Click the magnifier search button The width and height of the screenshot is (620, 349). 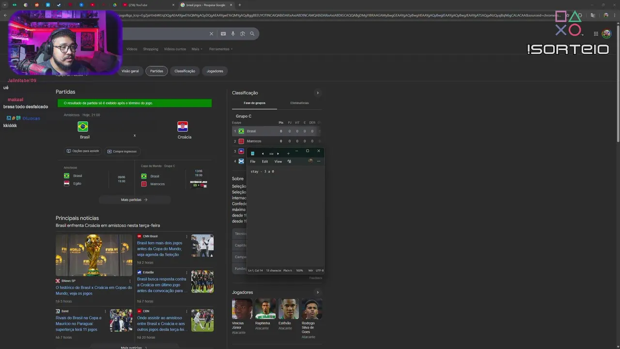252,34
